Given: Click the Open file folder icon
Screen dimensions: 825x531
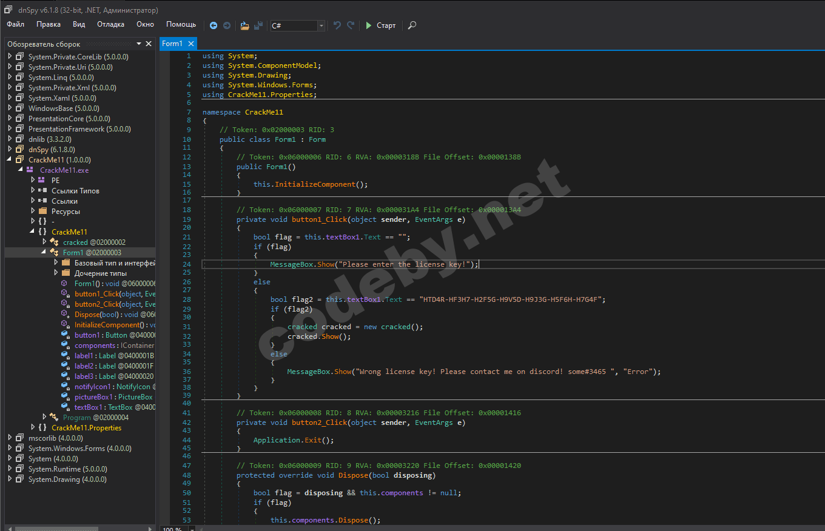Looking at the screenshot, I should click(x=244, y=25).
